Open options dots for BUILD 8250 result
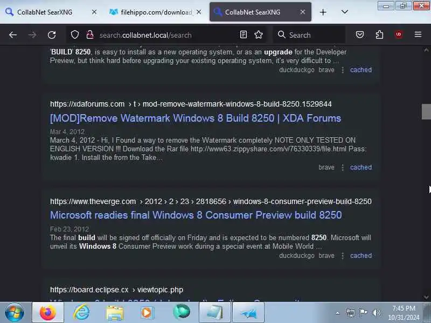 pyautogui.click(x=343, y=70)
